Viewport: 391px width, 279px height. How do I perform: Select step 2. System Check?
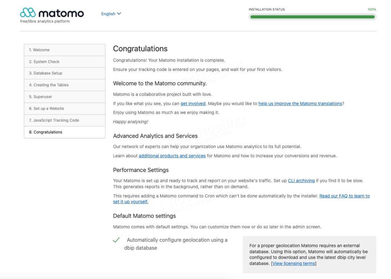click(65, 61)
